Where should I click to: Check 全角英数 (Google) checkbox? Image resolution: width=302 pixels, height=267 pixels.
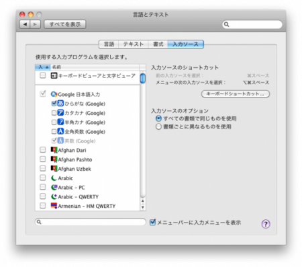54,131
